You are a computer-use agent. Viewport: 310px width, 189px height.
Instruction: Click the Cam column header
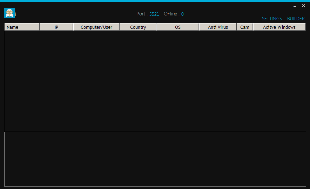(245, 27)
